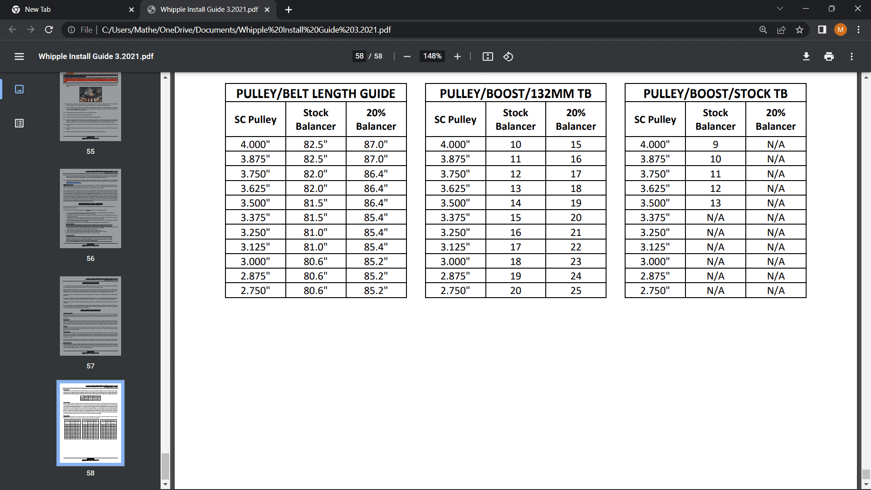Open page 57 thumbnail
871x490 pixels.
[x=90, y=316]
